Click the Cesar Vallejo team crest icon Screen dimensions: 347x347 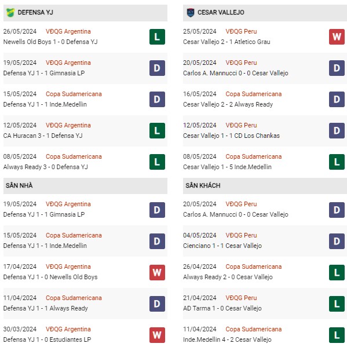click(x=191, y=12)
